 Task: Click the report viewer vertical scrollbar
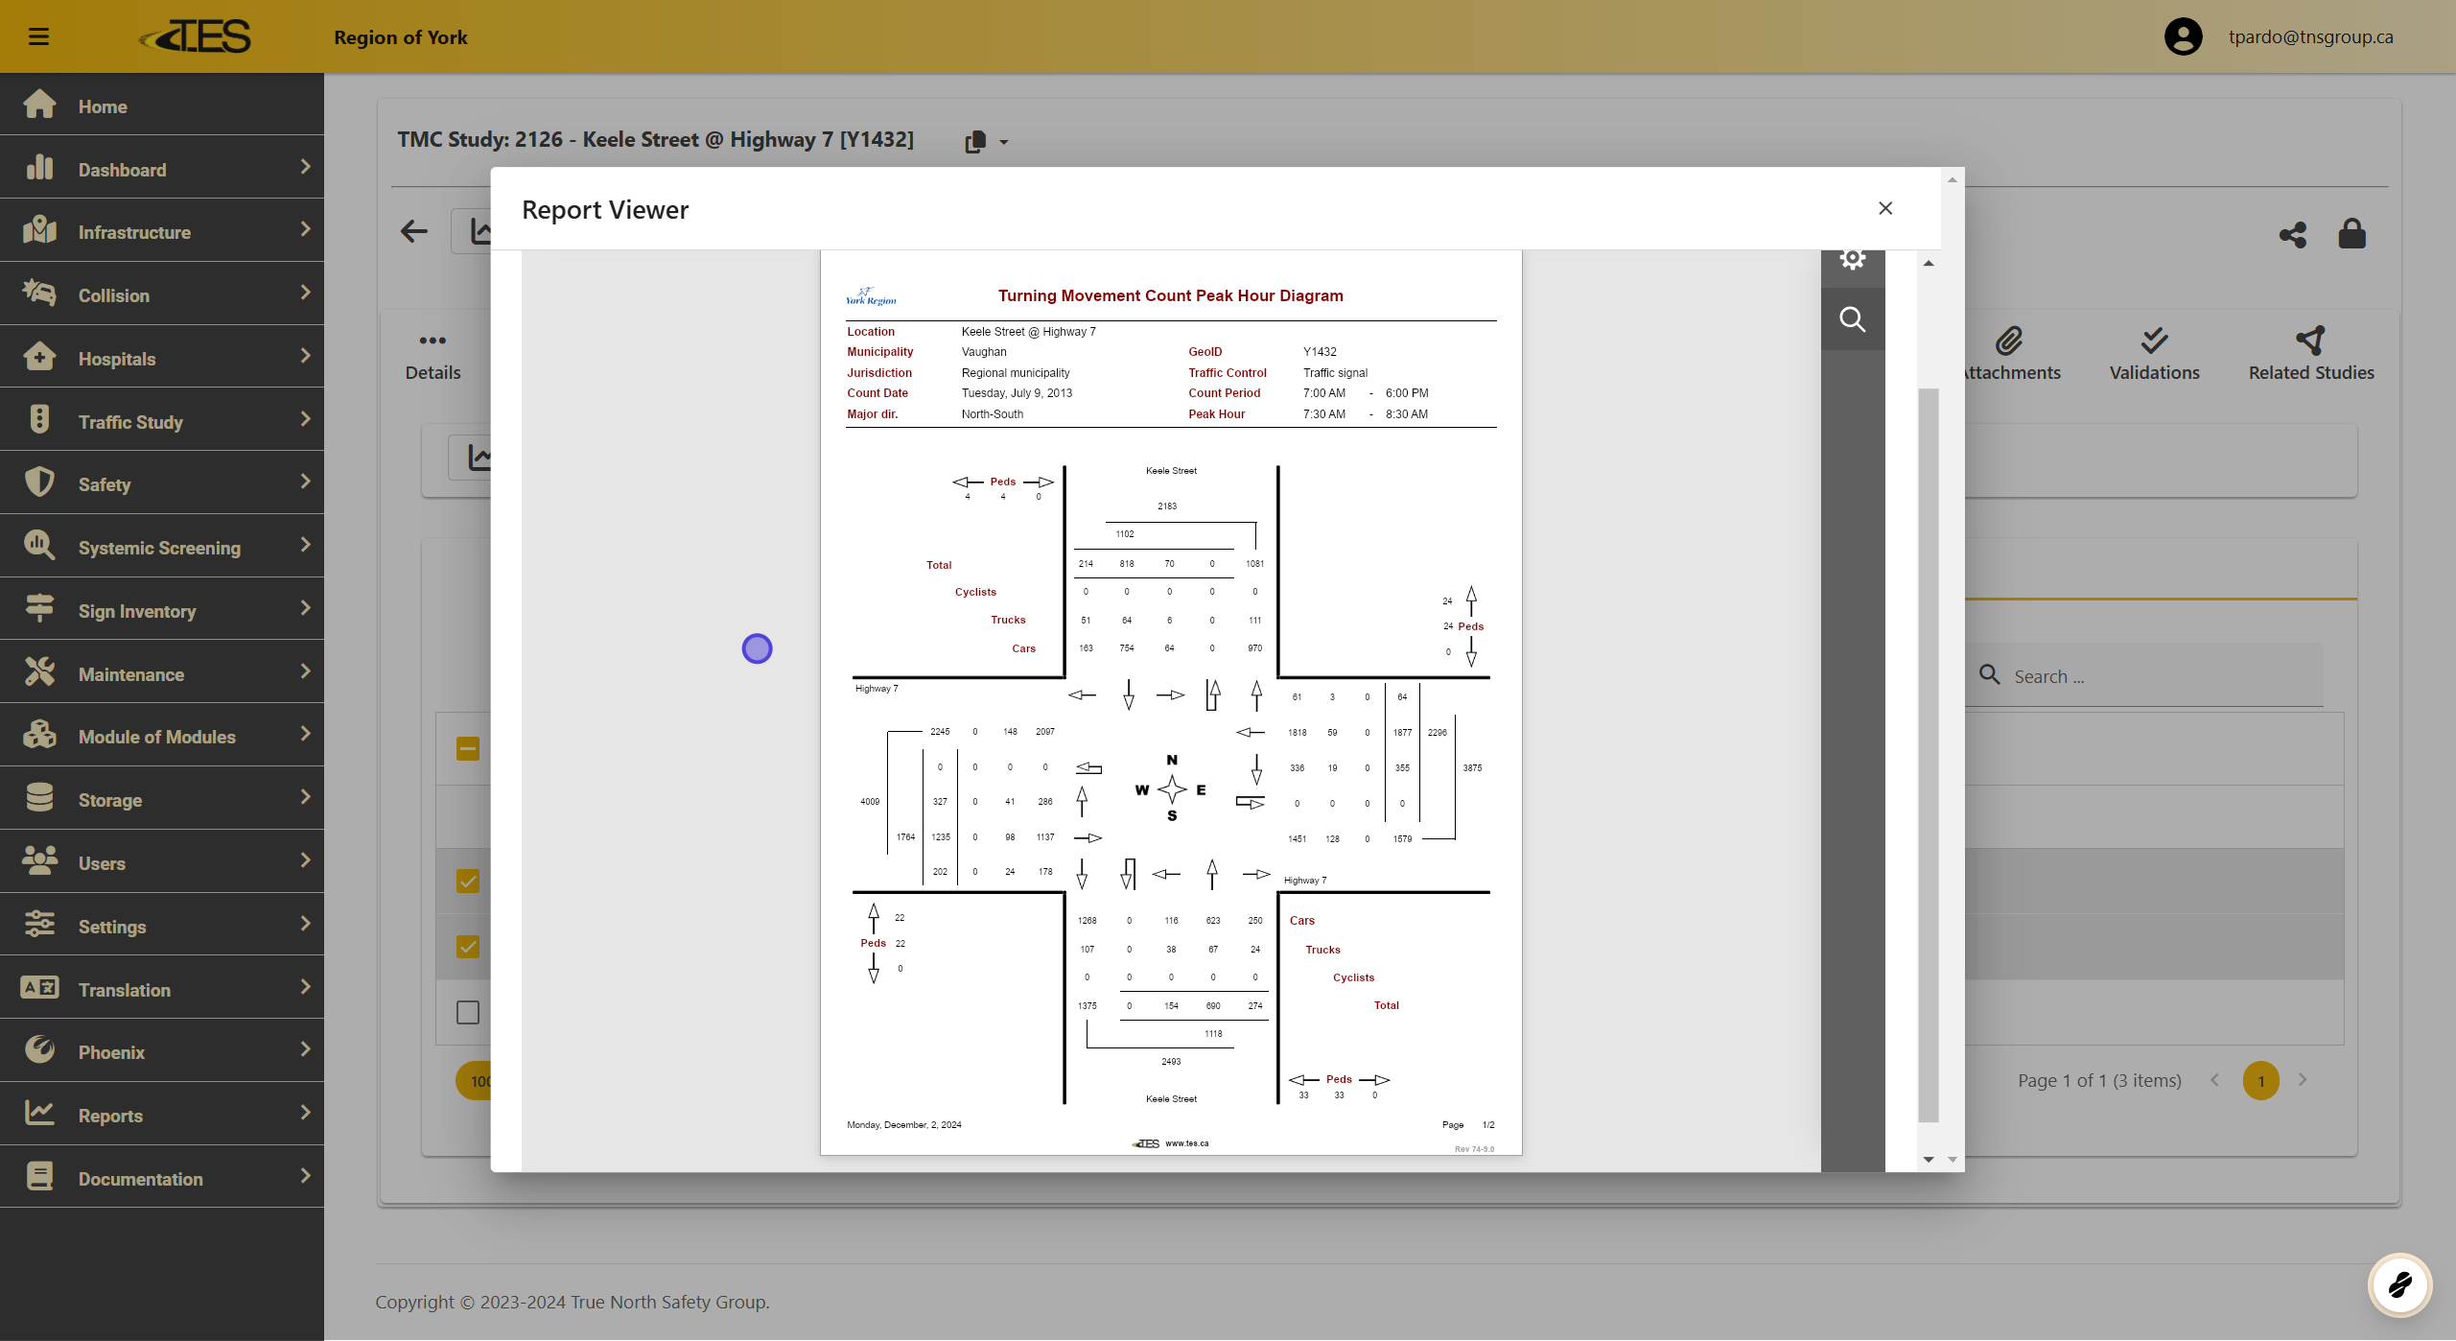coord(1929,754)
